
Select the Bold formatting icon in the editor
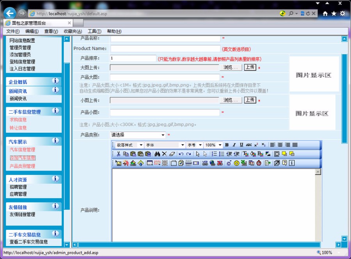coord(227,144)
